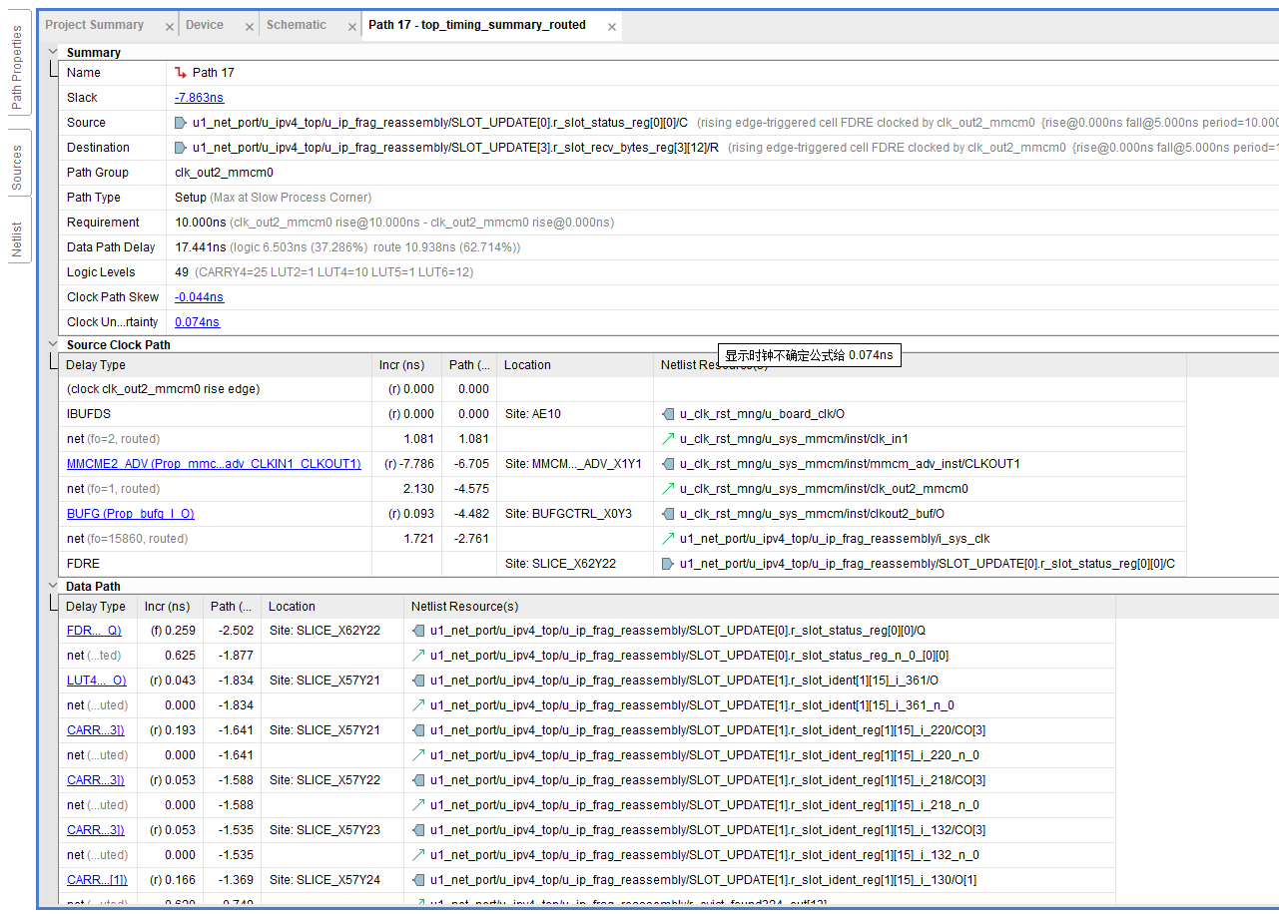Click the Source pin icon in Summary
This screenshot has height=914, width=1279.
coord(181,123)
